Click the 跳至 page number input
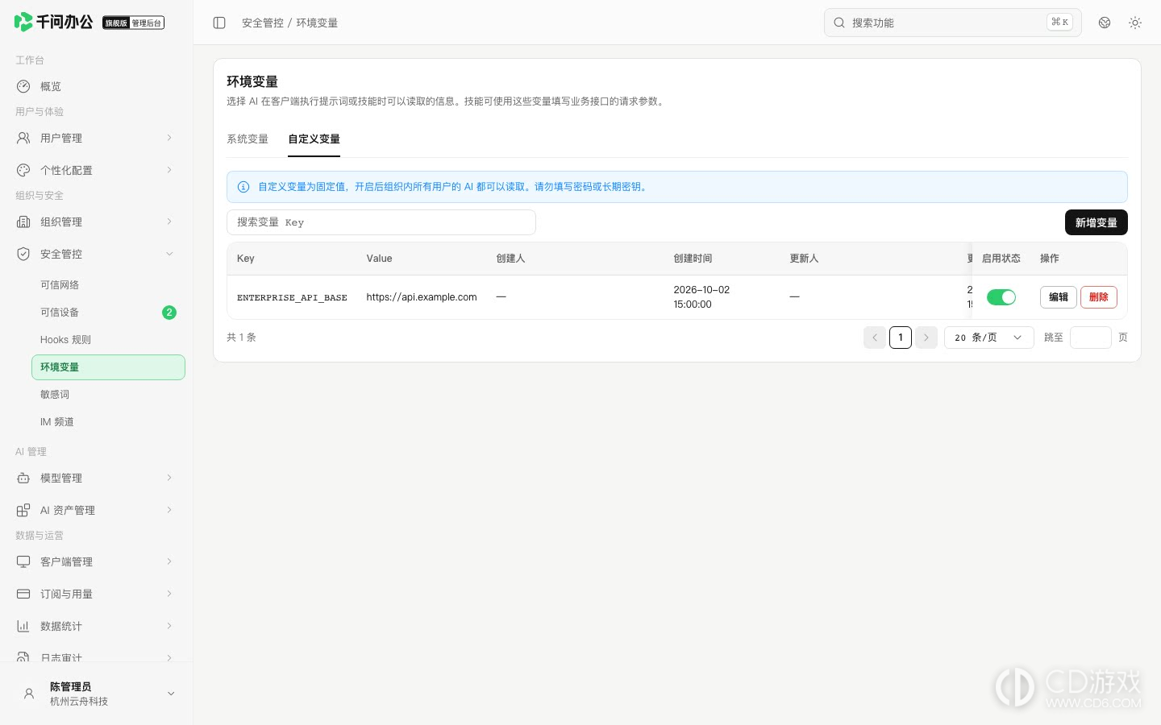This screenshot has height=725, width=1161. (x=1091, y=338)
